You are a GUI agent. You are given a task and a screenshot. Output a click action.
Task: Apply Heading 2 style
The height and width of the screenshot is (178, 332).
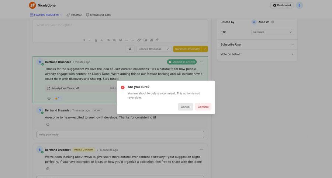tap(115, 40)
